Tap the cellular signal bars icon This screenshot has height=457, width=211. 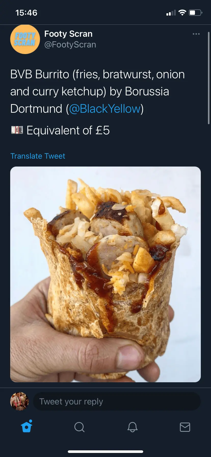pyautogui.click(x=171, y=13)
